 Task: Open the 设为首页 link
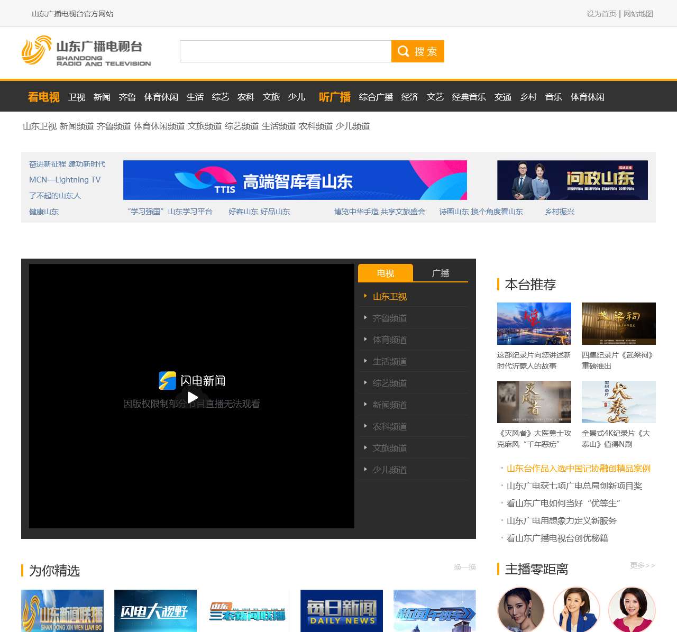pyautogui.click(x=601, y=13)
